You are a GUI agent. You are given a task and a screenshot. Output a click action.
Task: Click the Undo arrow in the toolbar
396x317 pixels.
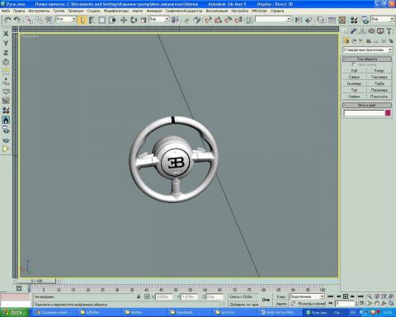tap(7, 20)
